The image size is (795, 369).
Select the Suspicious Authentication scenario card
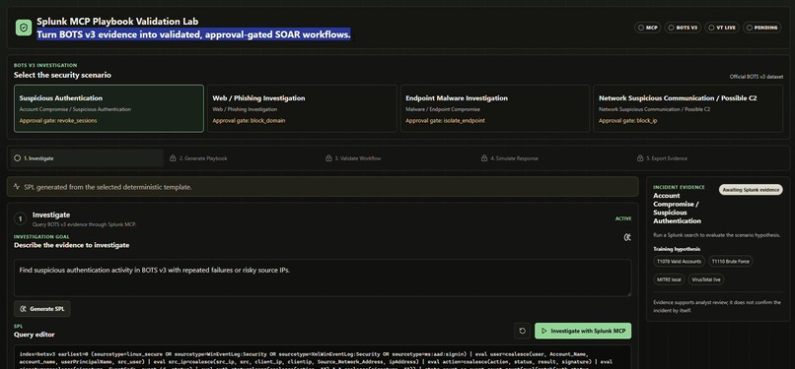[109, 108]
